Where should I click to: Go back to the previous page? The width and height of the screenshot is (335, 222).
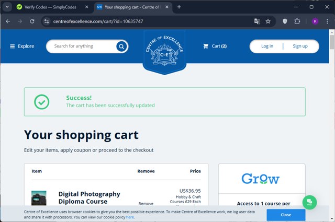tap(8, 21)
